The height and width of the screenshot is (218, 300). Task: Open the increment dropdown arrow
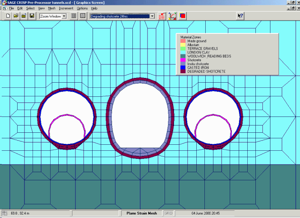(152, 16)
